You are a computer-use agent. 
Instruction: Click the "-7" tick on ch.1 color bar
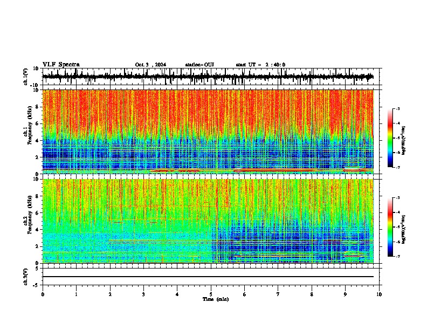(x=397, y=167)
